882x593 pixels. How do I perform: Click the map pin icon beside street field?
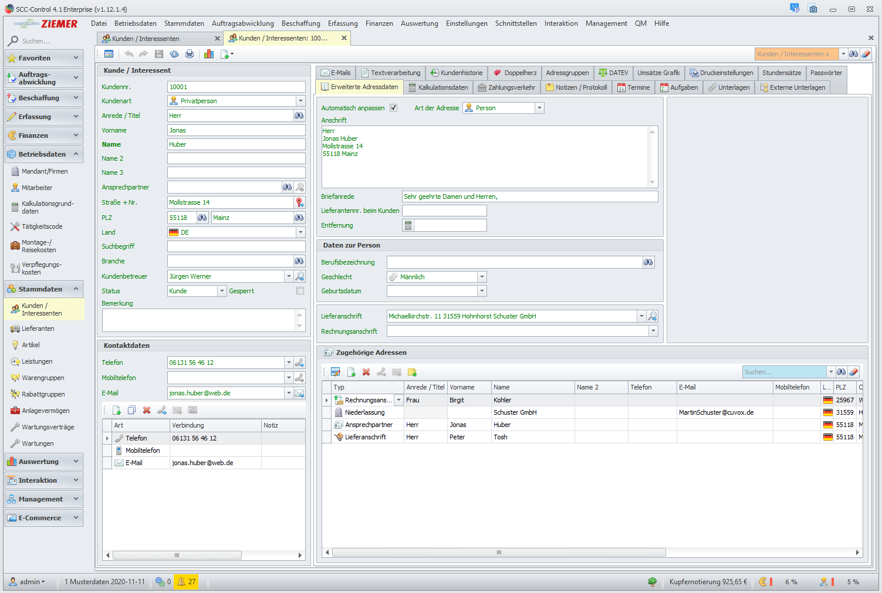(299, 202)
